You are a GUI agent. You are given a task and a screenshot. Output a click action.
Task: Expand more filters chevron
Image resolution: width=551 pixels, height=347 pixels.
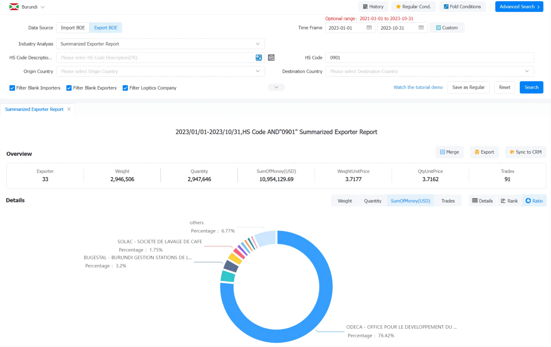(276, 87)
